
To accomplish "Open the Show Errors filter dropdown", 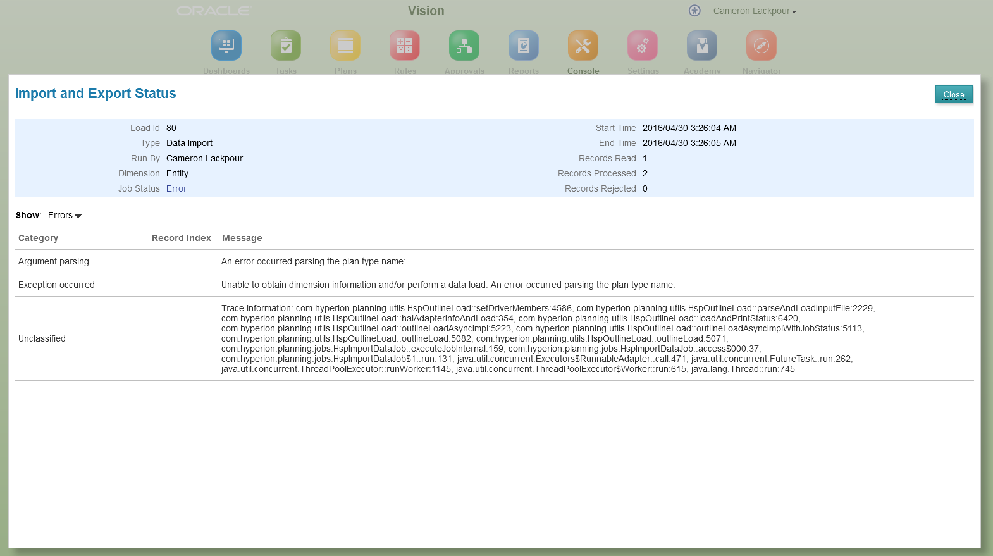I will (x=65, y=215).
